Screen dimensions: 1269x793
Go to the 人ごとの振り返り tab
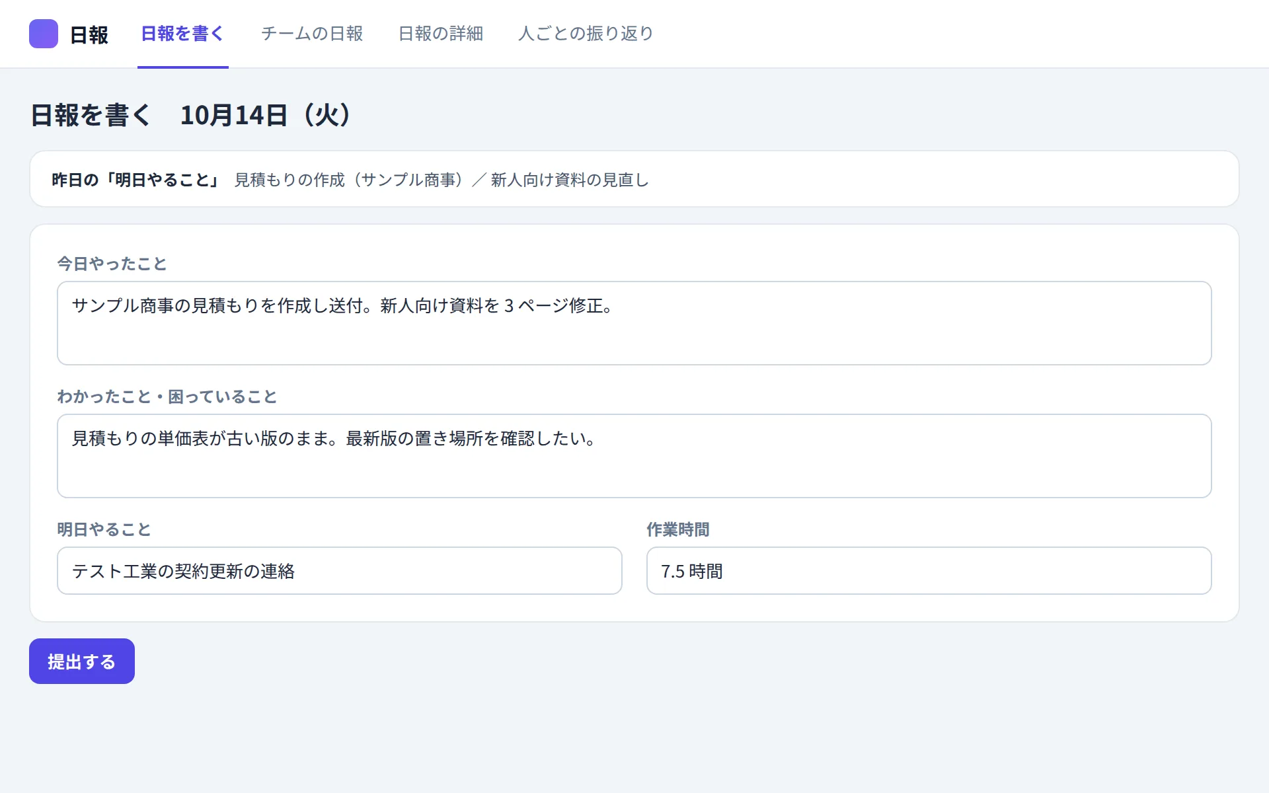(586, 34)
